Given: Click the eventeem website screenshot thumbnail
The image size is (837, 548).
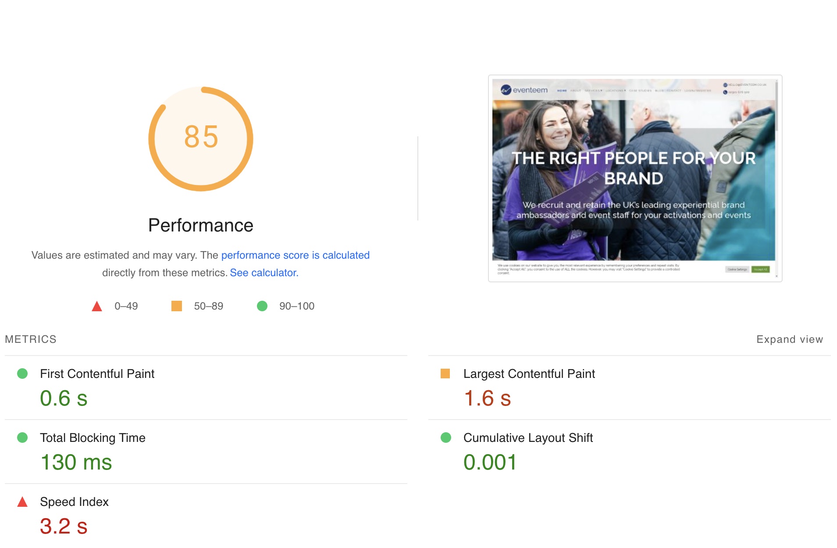Looking at the screenshot, I should (x=634, y=178).
